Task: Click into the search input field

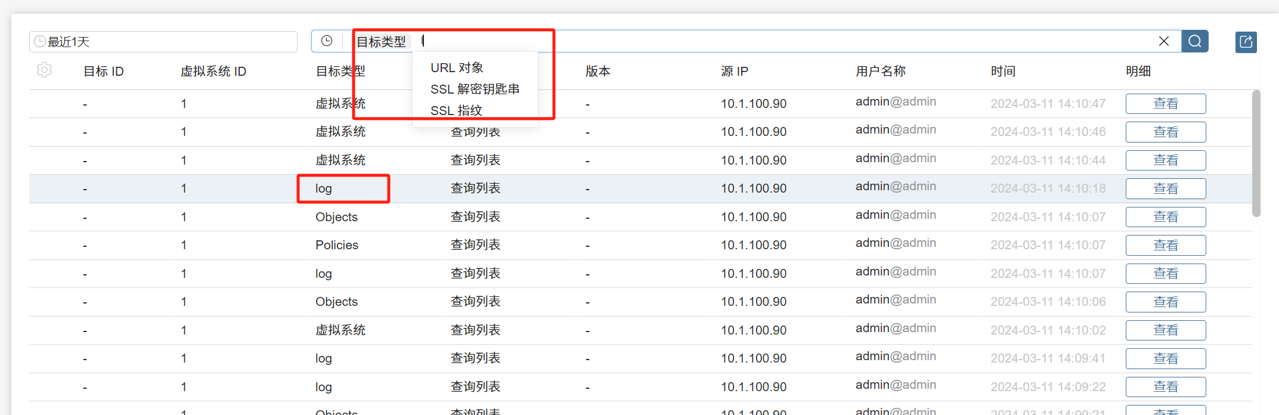Action: click(x=775, y=41)
